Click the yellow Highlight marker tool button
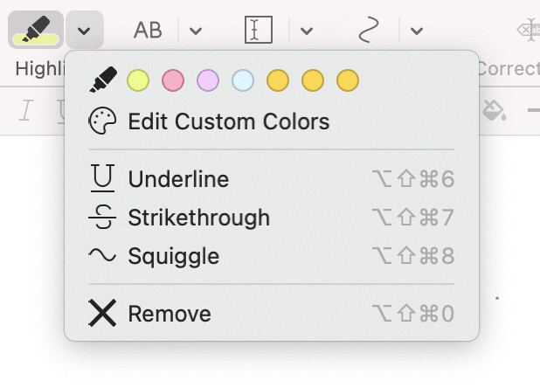540x388 pixels. (35, 31)
